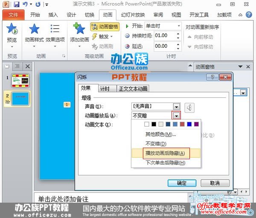The image size is (256, 218).
Task: Switch to the 切换 ribbon tab
Action: [89, 15]
